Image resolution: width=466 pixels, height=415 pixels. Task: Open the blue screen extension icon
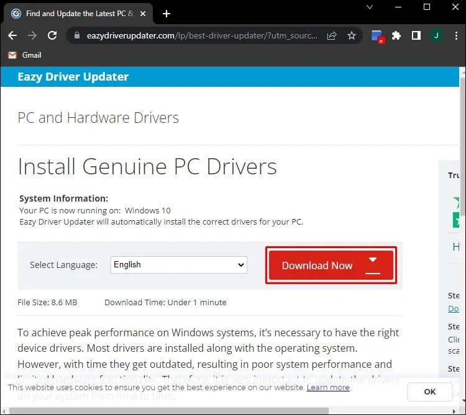coord(378,37)
